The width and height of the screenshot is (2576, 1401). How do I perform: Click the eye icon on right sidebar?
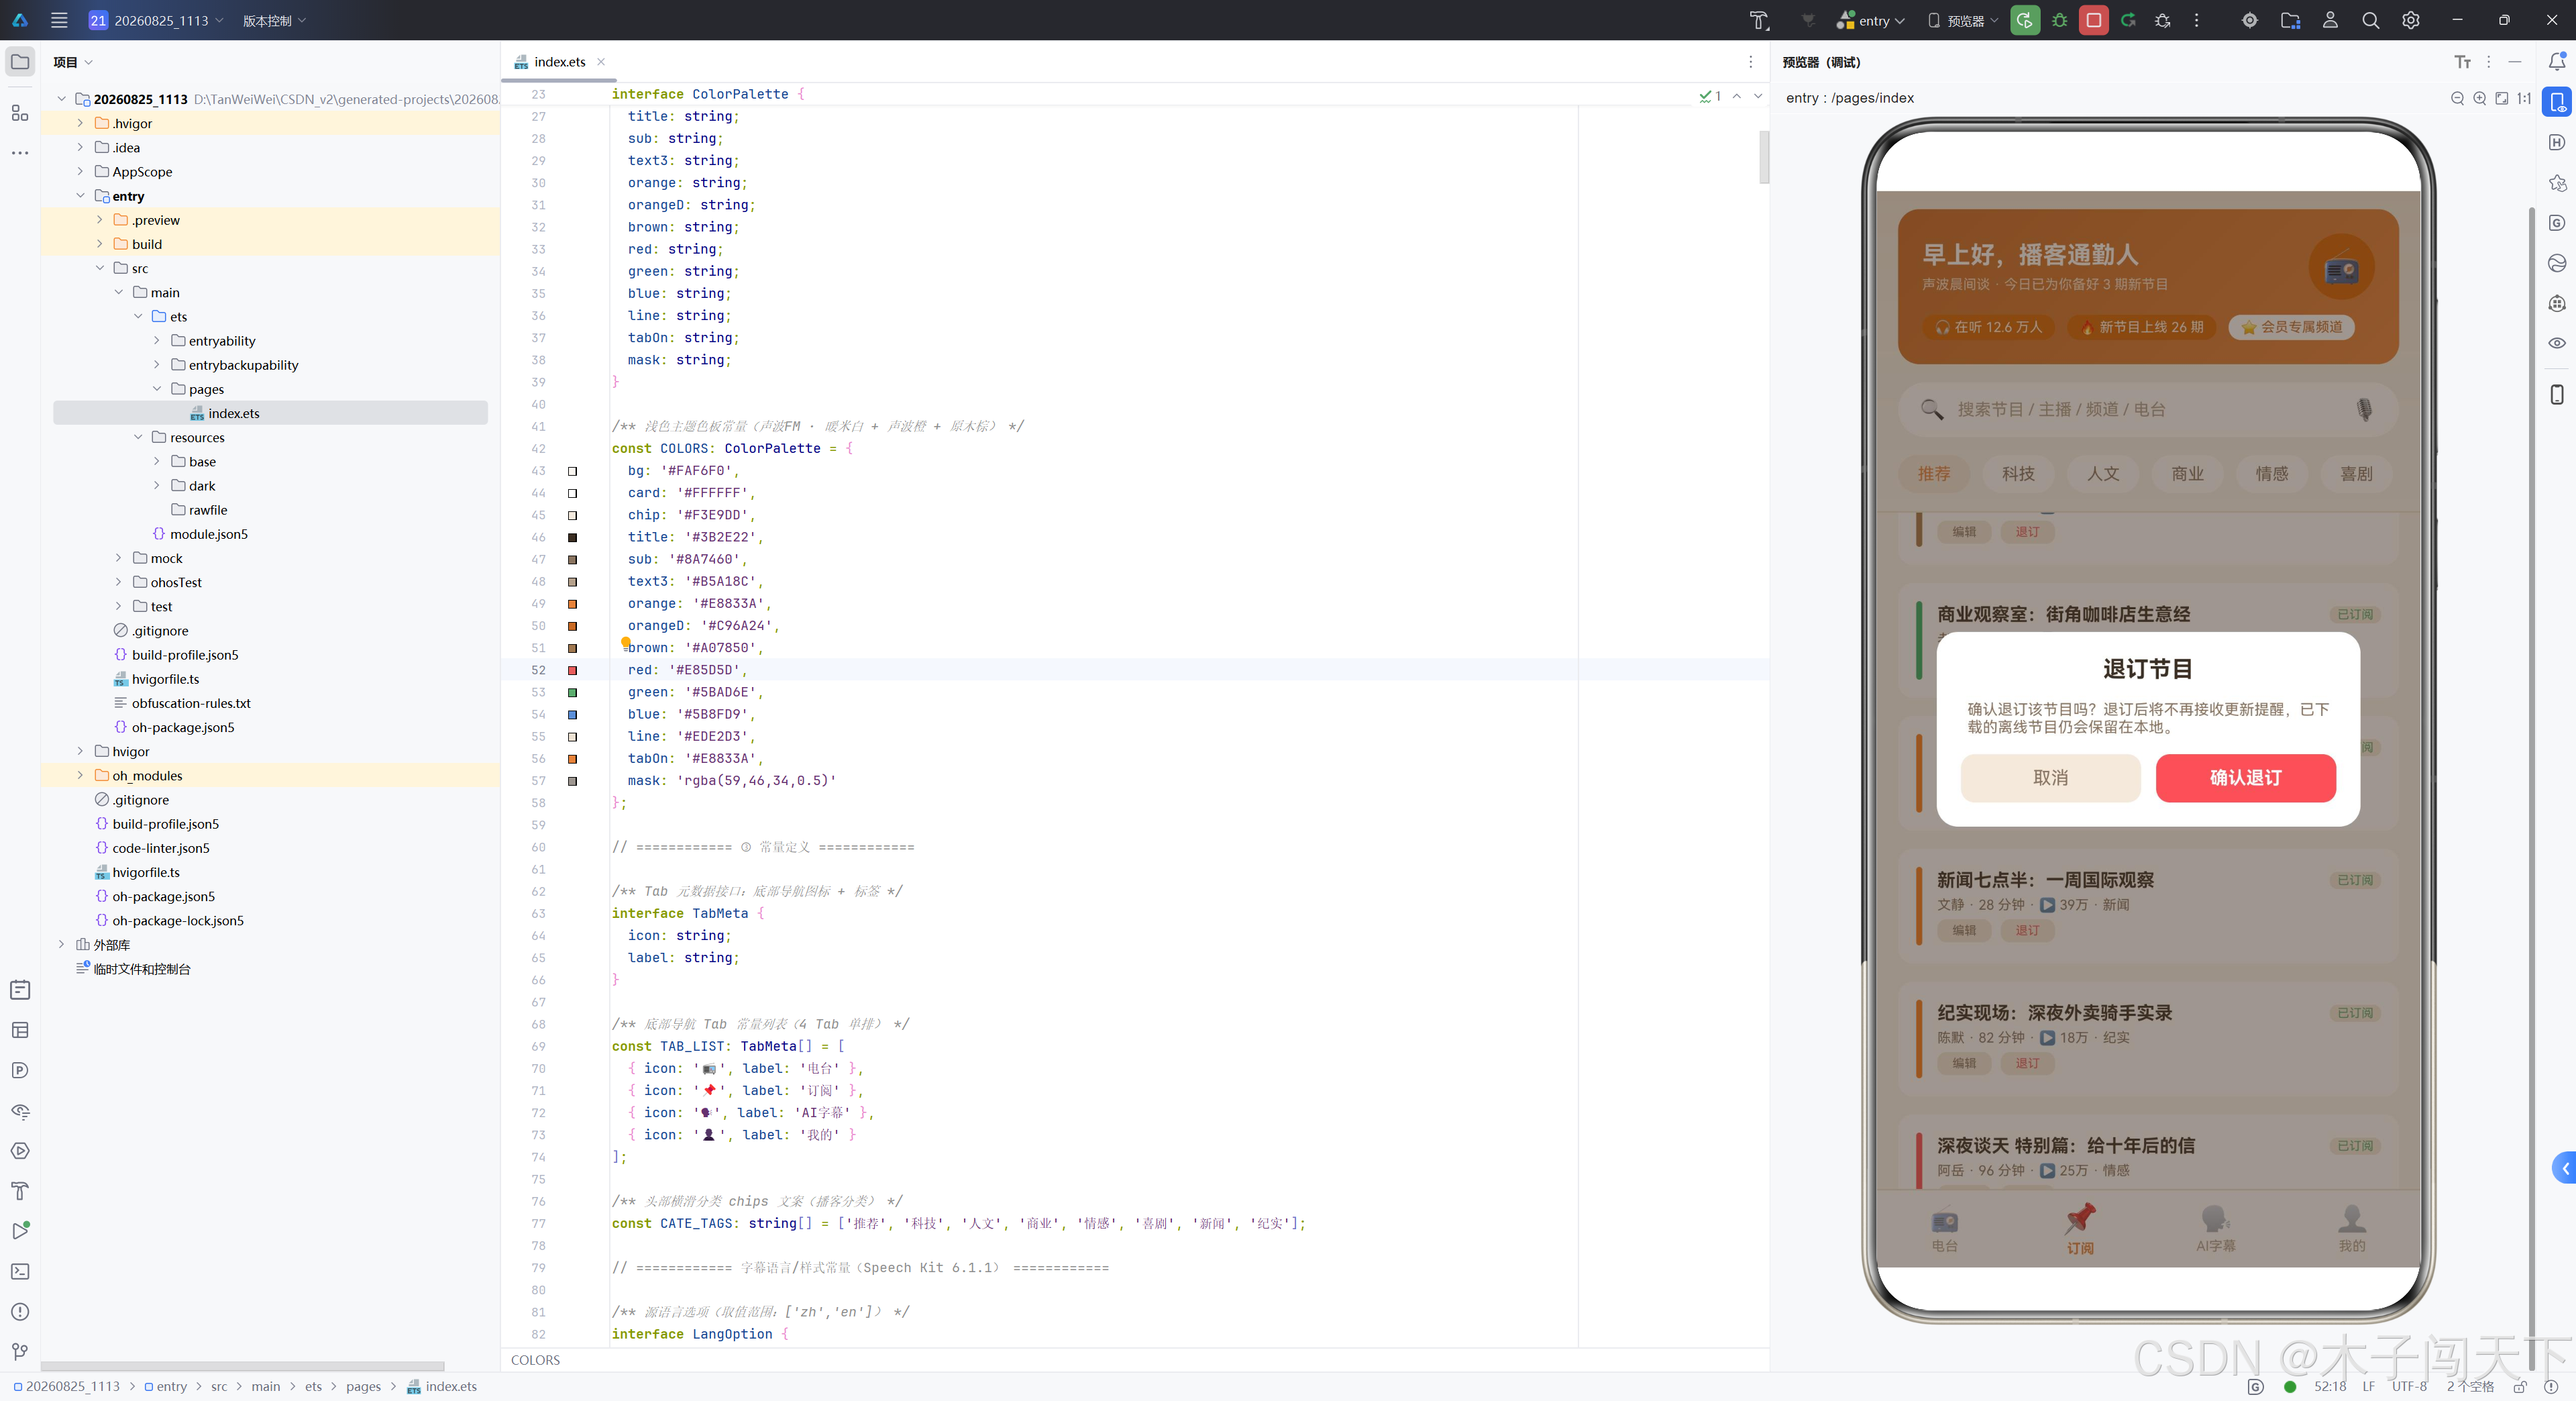2557,343
